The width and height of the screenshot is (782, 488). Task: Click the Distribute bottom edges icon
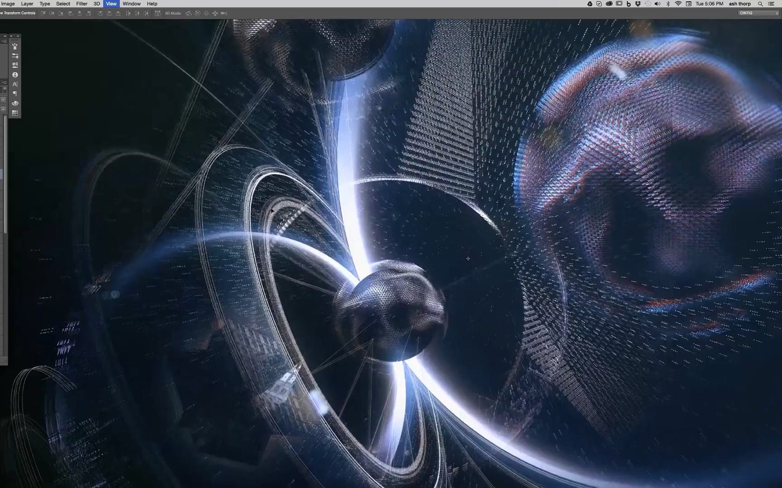point(118,13)
